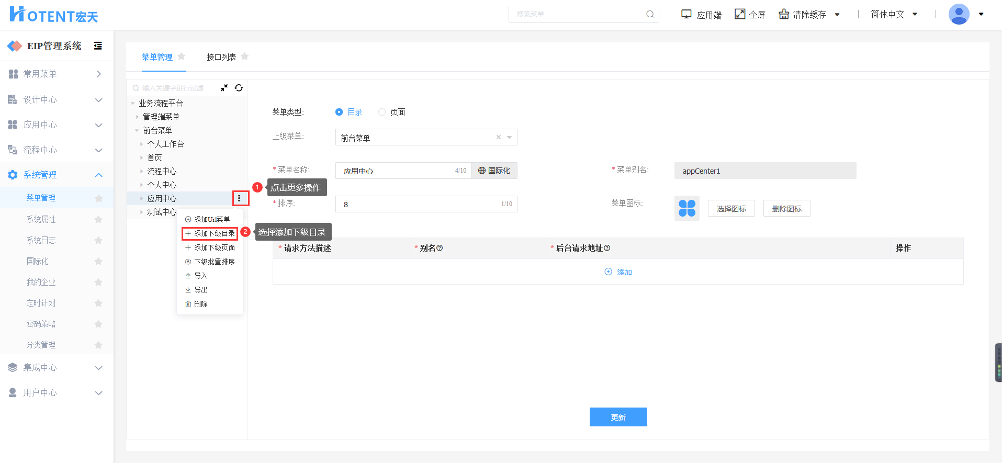
Task: Enter fullscreen with the 全屏 icon
Action: click(x=740, y=14)
